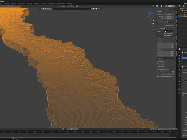
Task: Switch to the UV Editing workspace tab
Action: click(13, 4)
